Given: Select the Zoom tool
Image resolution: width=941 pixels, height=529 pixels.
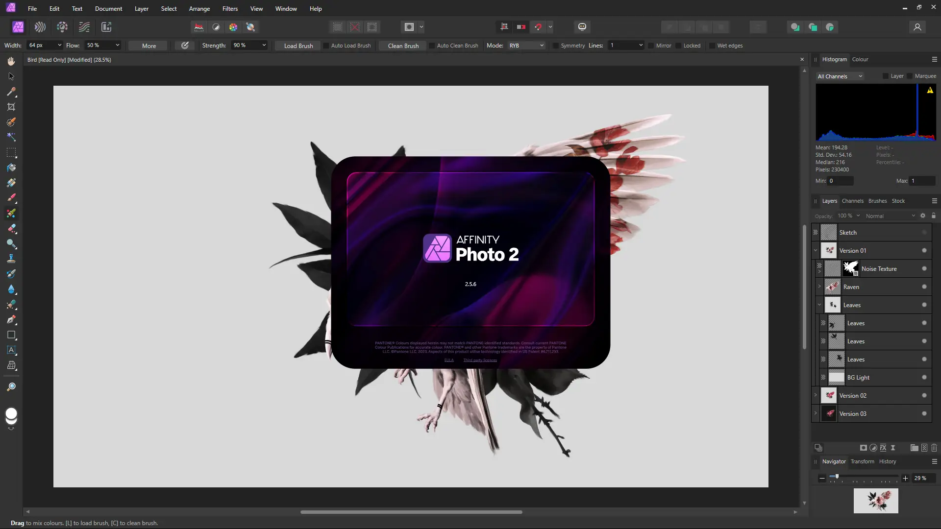Looking at the screenshot, I should 11,387.
